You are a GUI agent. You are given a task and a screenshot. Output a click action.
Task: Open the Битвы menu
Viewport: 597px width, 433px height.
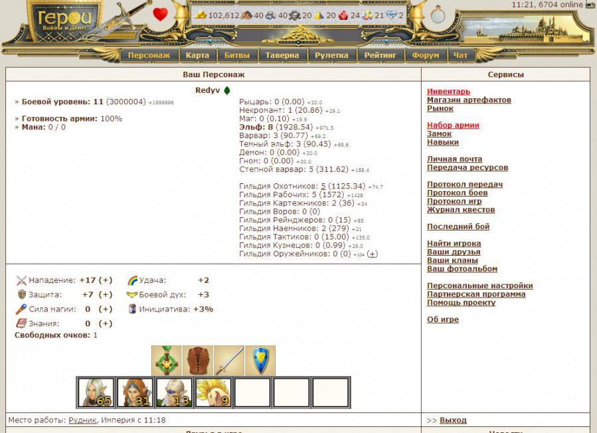tap(237, 55)
